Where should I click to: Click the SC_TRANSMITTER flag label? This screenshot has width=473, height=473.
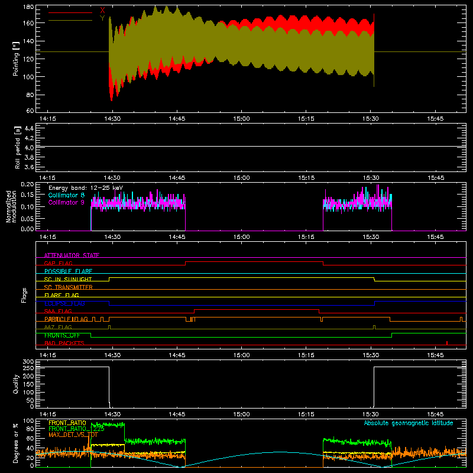68,287
